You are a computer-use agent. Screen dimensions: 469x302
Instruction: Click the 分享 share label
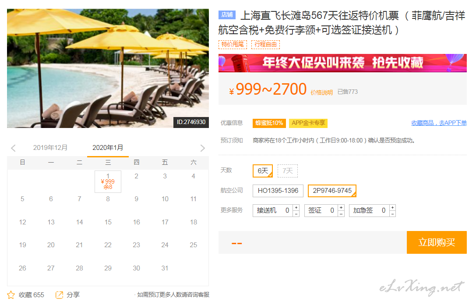tap(73, 295)
